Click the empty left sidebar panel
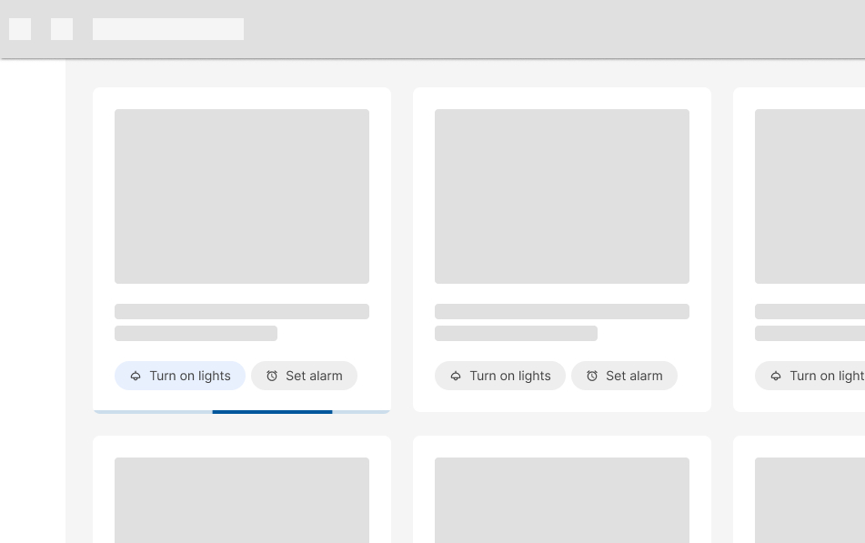The image size is (865, 543). [x=33, y=300]
